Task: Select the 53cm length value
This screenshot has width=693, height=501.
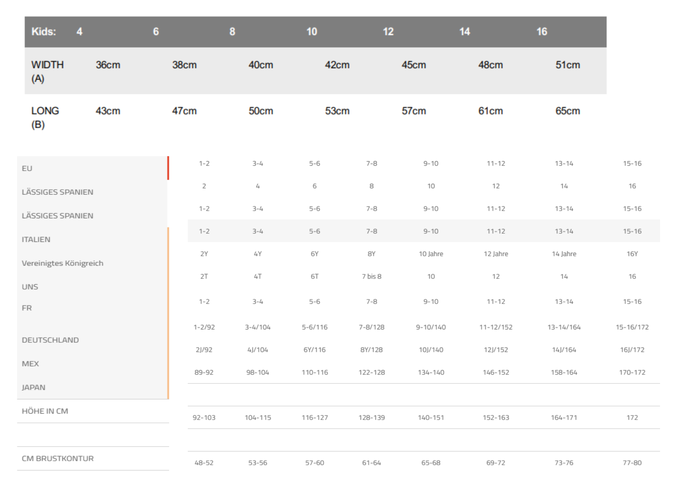Action: 337,111
